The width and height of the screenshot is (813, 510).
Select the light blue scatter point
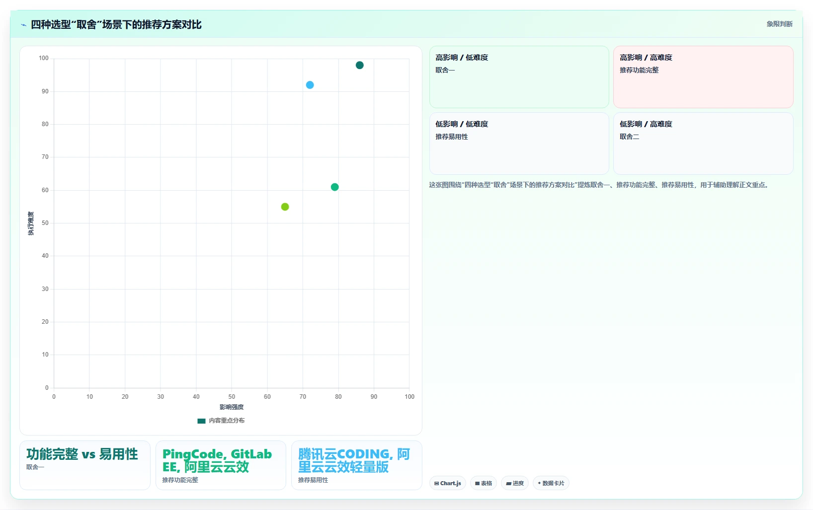310,85
